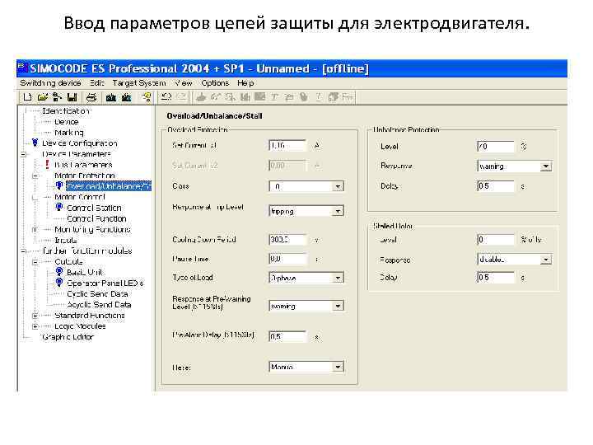Collapse the Device Parameters tree node
This screenshot has width=593, height=445.
pos(23,154)
